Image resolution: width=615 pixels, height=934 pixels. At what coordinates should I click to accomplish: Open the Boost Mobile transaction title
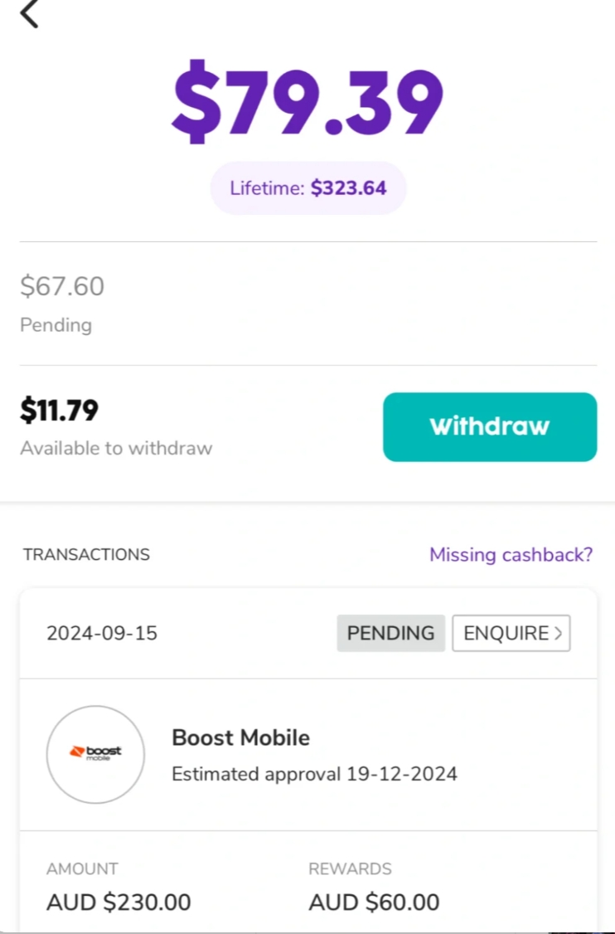(x=240, y=738)
